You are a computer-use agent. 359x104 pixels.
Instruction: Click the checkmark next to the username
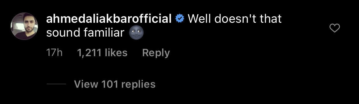click(x=180, y=19)
